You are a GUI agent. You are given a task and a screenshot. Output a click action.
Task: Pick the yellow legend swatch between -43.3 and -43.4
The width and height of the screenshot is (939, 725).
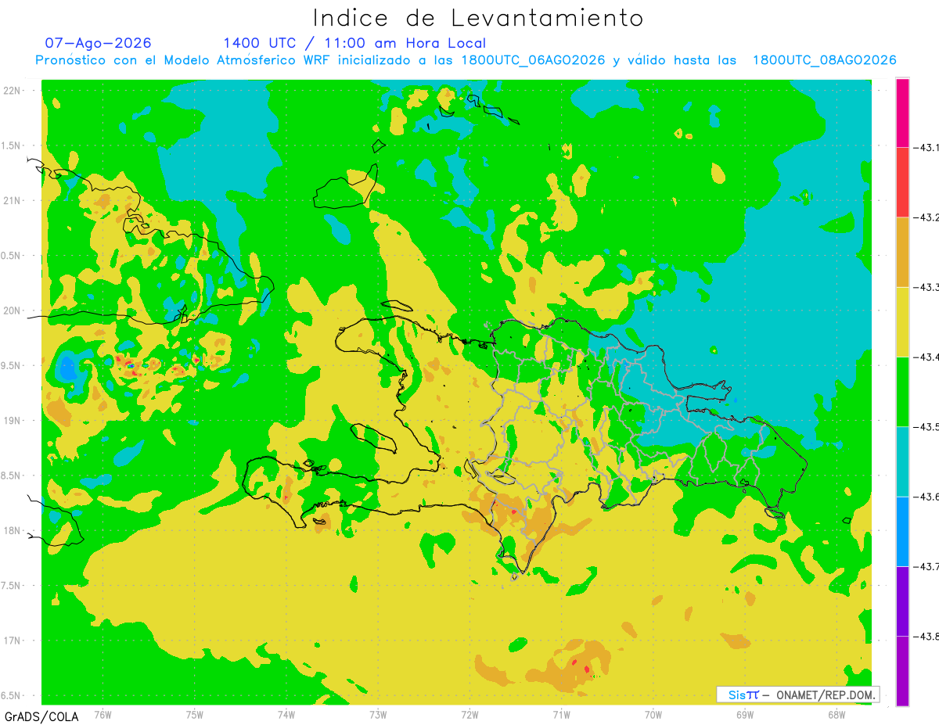point(902,321)
